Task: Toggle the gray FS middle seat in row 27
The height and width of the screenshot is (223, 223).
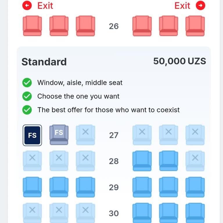Action: click(x=59, y=135)
